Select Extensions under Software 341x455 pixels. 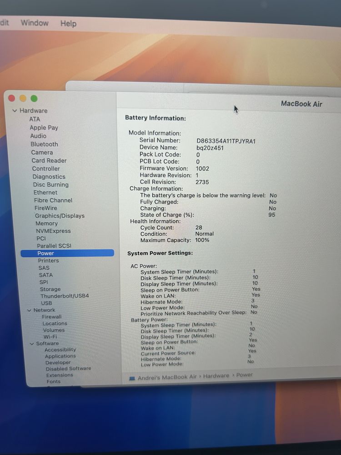point(60,375)
